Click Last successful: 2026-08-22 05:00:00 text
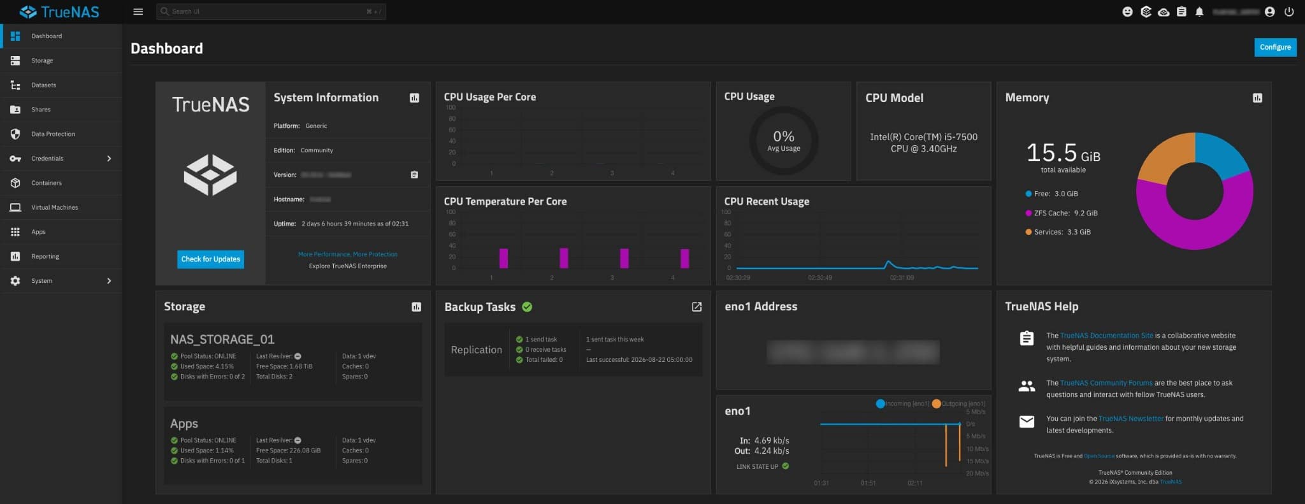Image resolution: width=1305 pixels, height=504 pixels. pyautogui.click(x=639, y=360)
